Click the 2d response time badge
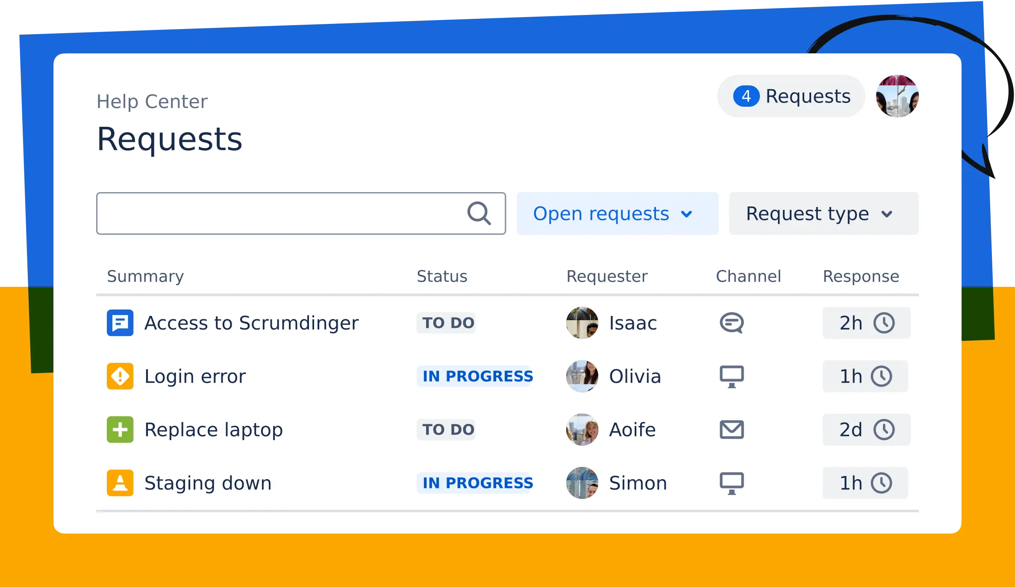The width and height of the screenshot is (1015, 587). pyautogui.click(x=866, y=429)
